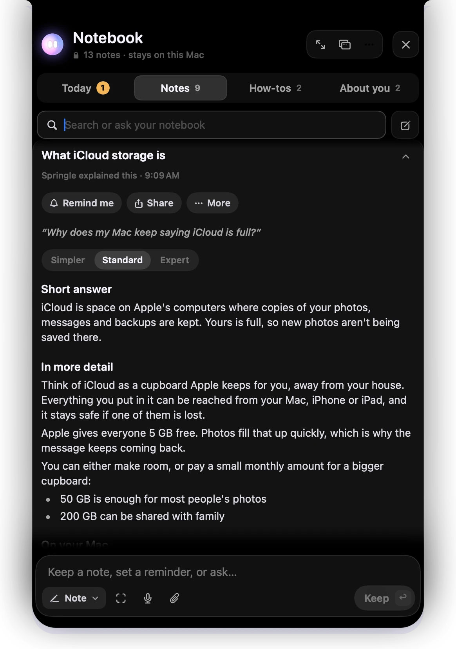Open the More actions menu

[212, 203]
